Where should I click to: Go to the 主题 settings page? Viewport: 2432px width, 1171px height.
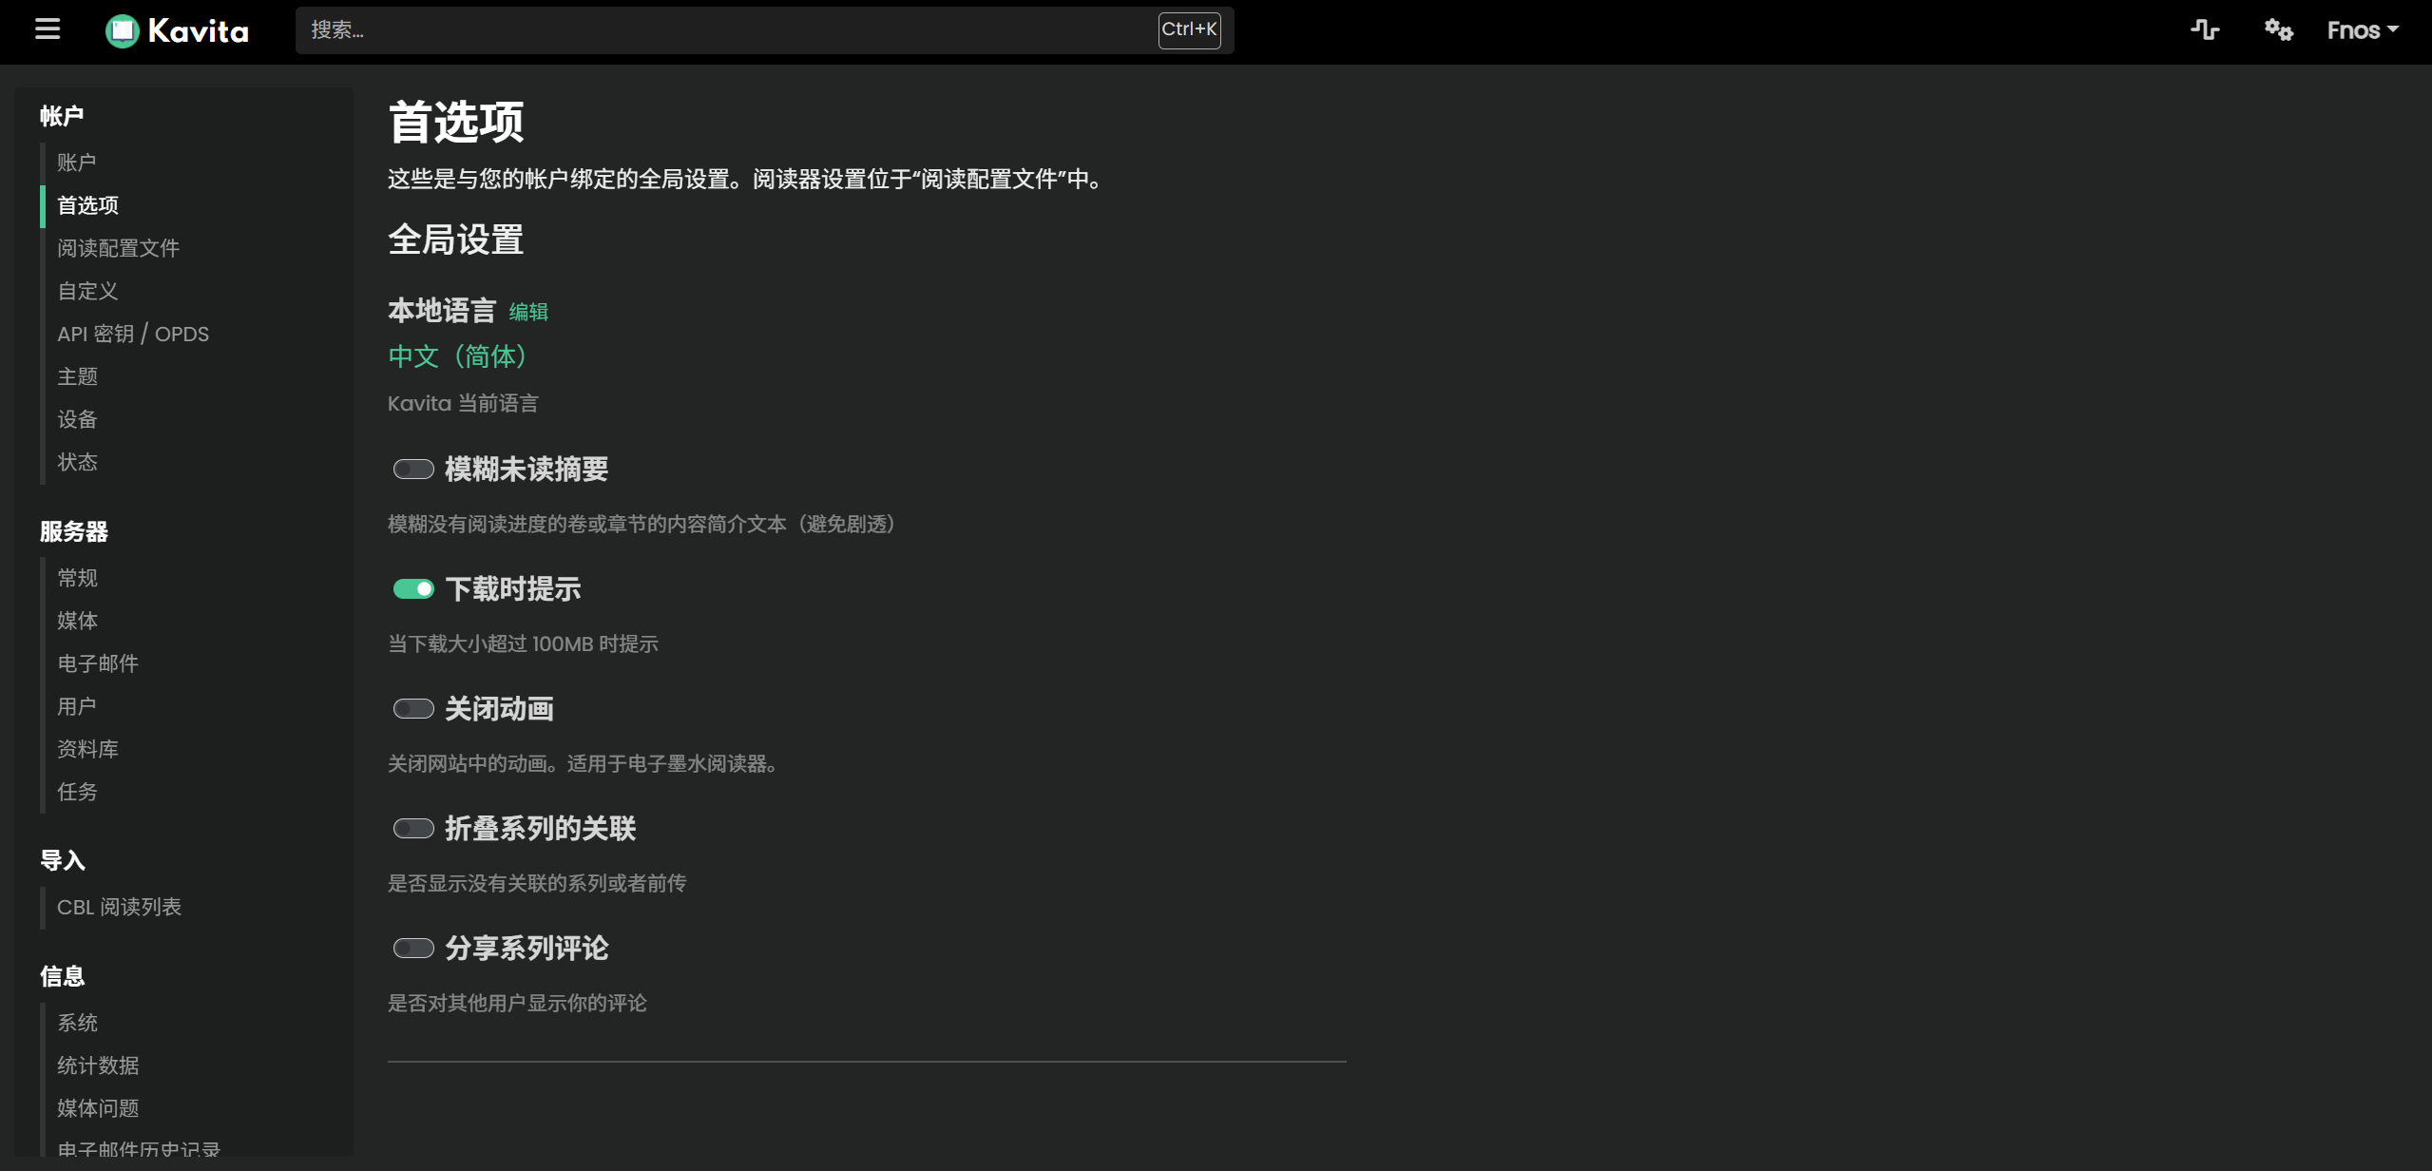[77, 376]
